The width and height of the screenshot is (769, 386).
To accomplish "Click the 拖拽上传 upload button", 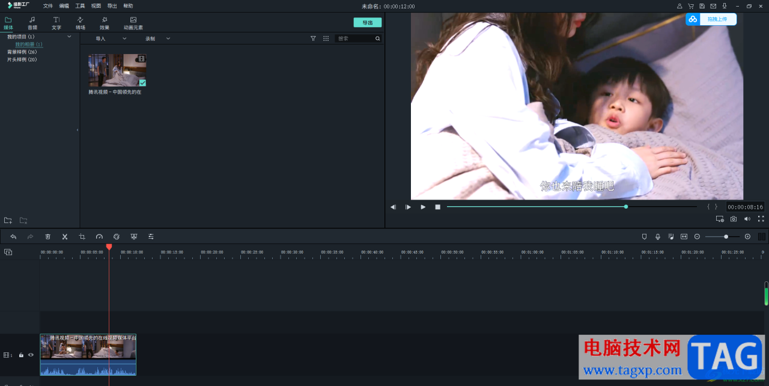I will pyautogui.click(x=711, y=19).
